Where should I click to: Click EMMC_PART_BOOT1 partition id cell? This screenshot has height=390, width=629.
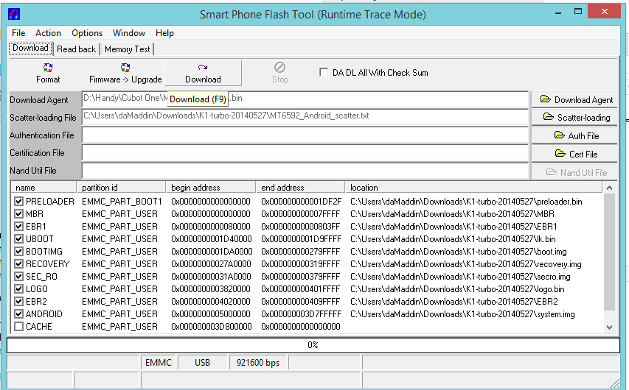[122, 202]
